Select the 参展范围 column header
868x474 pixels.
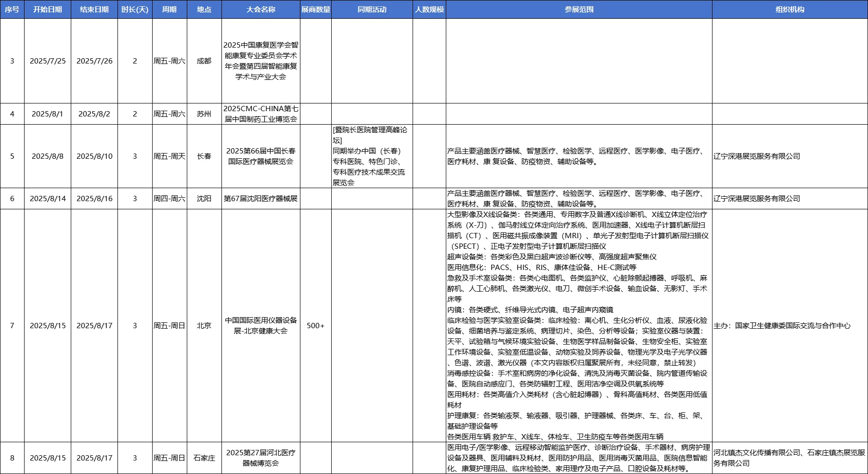pos(579,9)
